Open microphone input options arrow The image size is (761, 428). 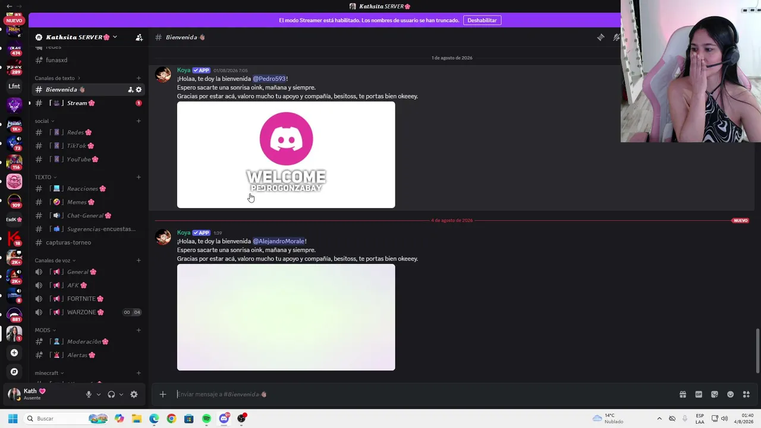99,394
